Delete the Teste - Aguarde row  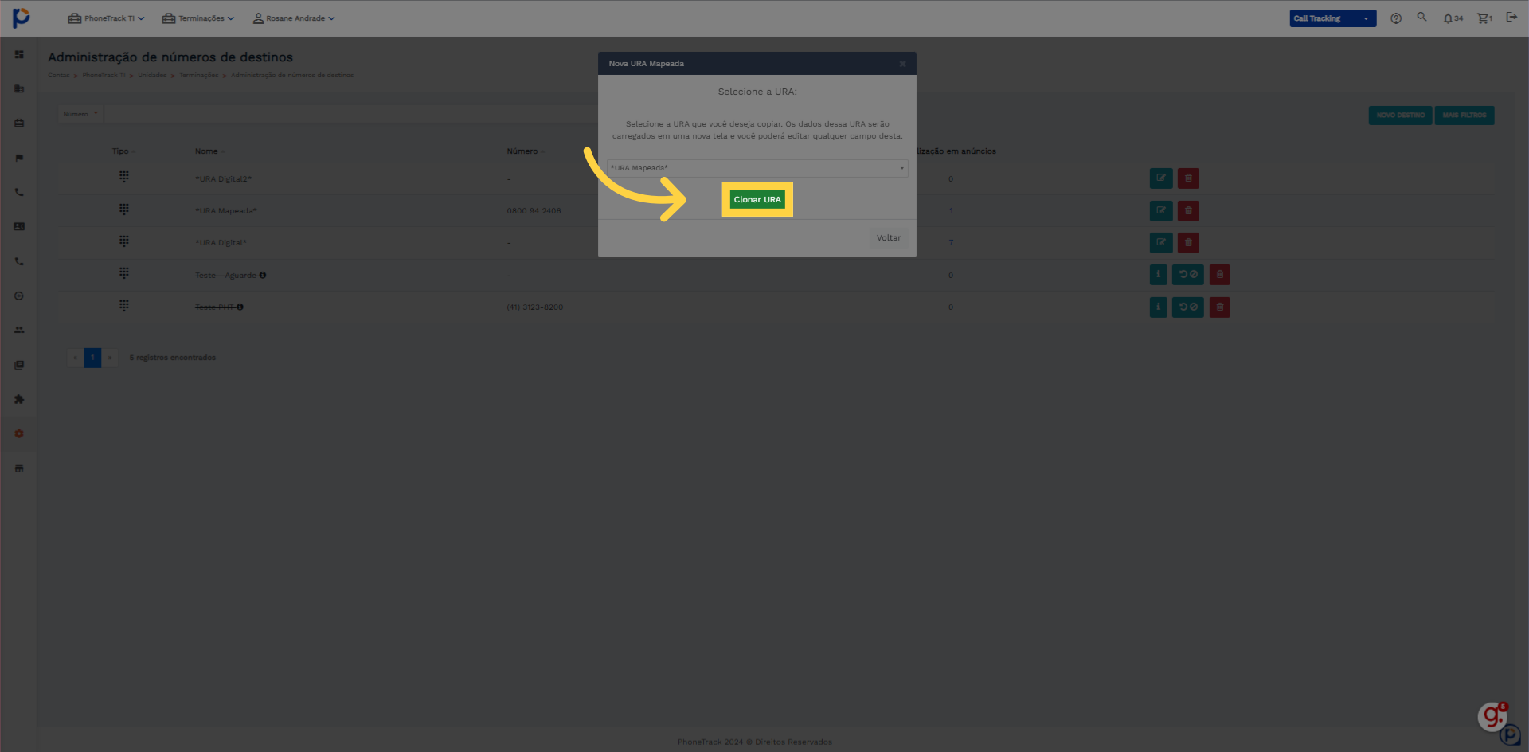tap(1219, 275)
